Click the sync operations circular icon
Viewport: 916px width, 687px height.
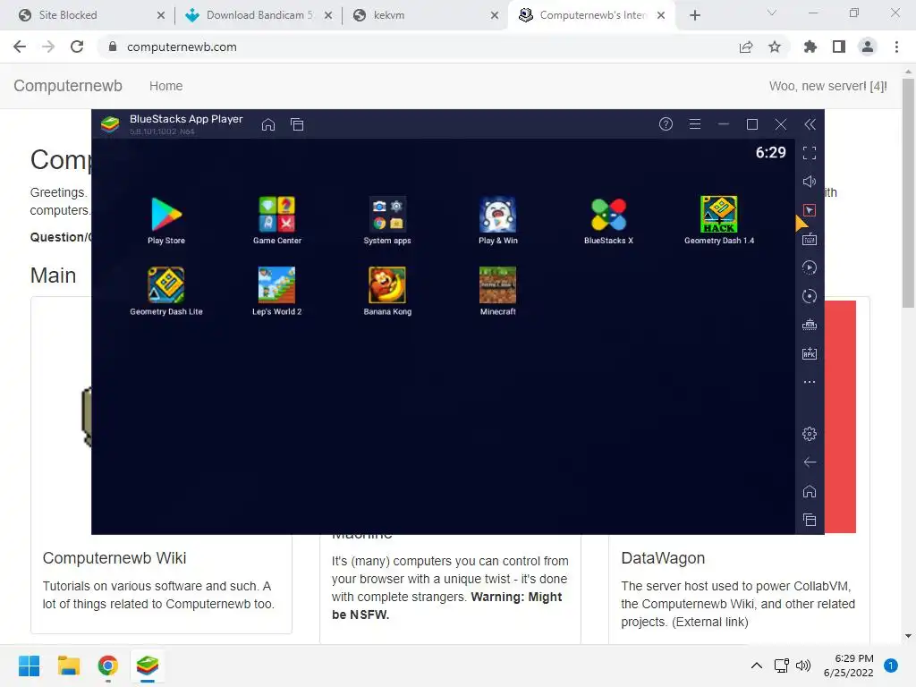point(809,296)
